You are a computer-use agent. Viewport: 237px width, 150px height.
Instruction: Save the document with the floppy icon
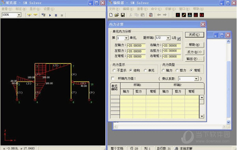123,15
